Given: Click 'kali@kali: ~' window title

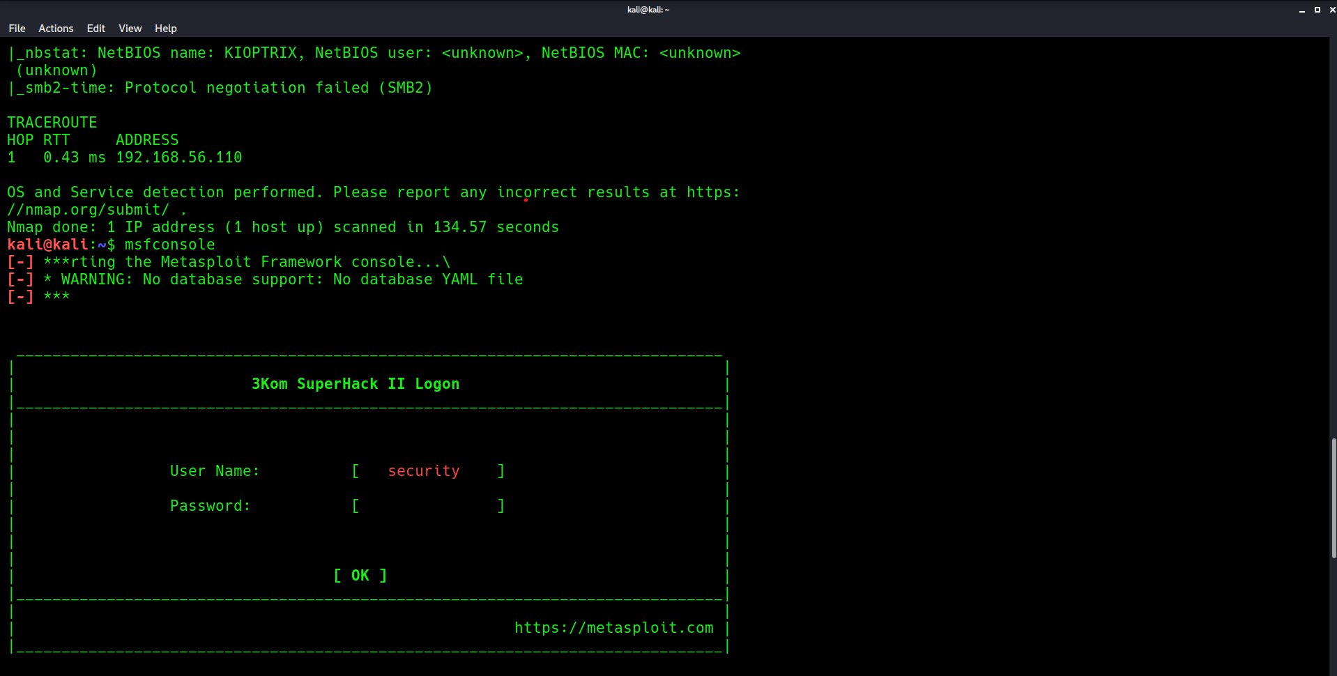Looking at the screenshot, I should click(x=648, y=10).
